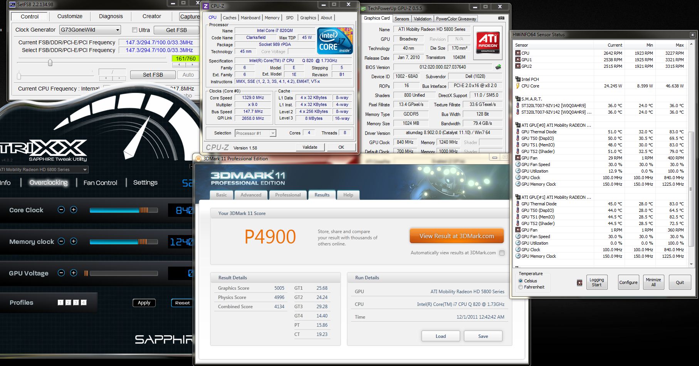This screenshot has height=366, width=699.
Task: Click the P4900 score in 3DMark 11
Action: (270, 237)
